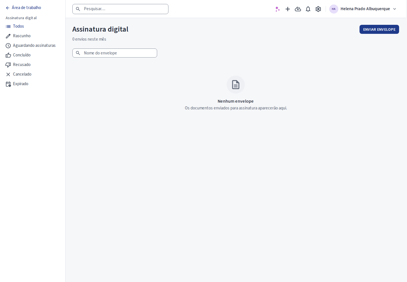The width and height of the screenshot is (407, 282).
Task: Click the ENVIAR ENVELOPE button
Action: point(379,29)
